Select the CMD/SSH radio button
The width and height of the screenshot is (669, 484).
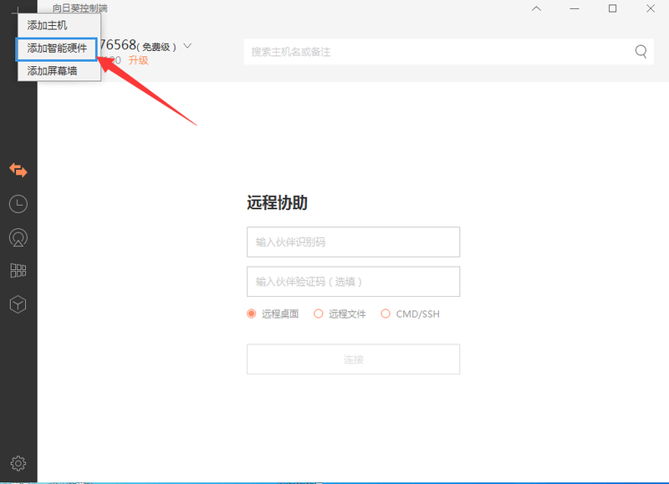(386, 313)
